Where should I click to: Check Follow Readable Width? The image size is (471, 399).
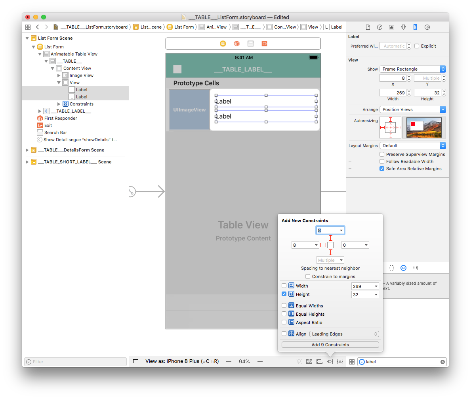point(382,161)
